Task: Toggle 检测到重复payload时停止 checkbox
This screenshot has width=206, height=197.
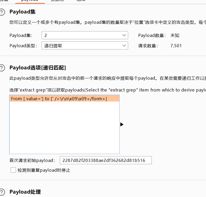Action: tap(13, 170)
